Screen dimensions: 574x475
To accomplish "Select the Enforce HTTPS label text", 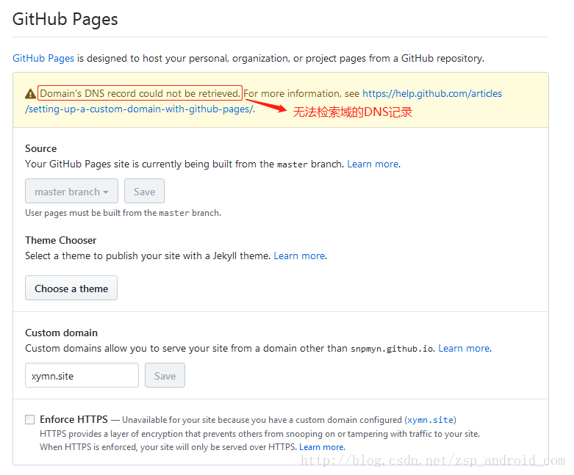I will click(x=73, y=419).
